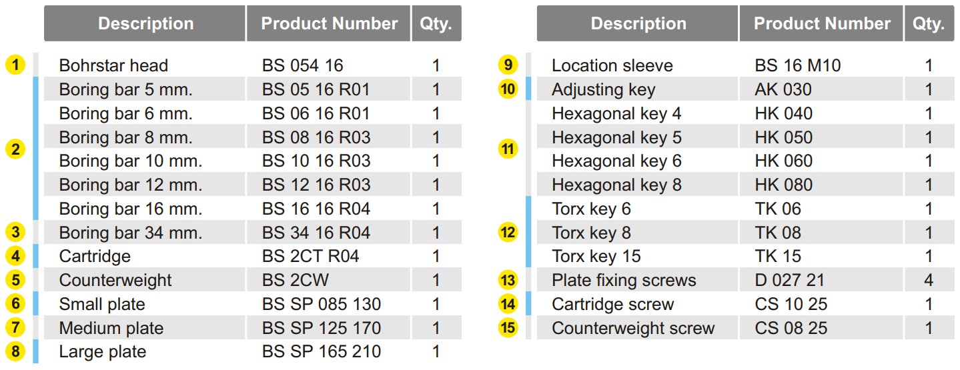
Task: Select the yellow number 9 badge
Action: tap(508, 65)
